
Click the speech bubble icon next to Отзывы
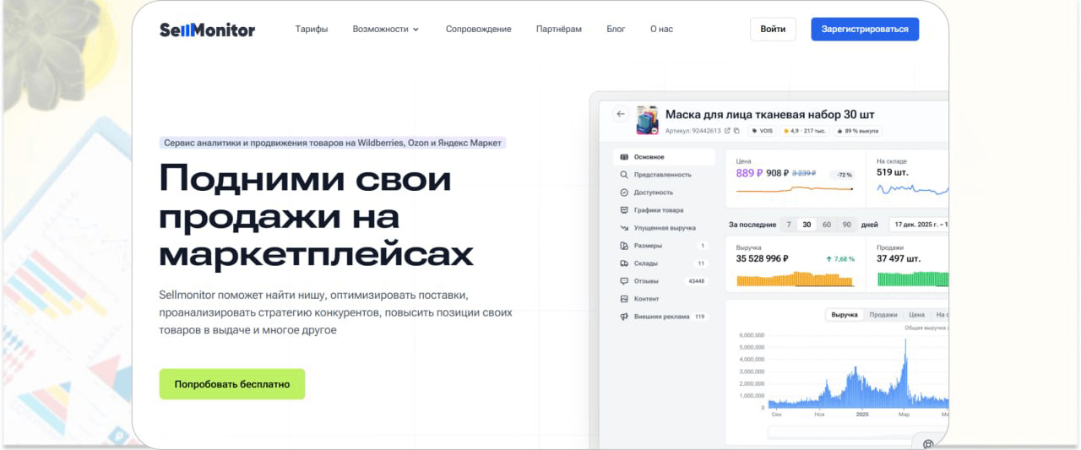coord(624,281)
